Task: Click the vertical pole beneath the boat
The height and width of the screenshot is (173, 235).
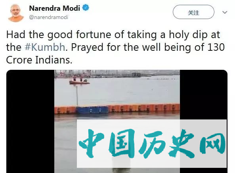Action: click(77, 95)
